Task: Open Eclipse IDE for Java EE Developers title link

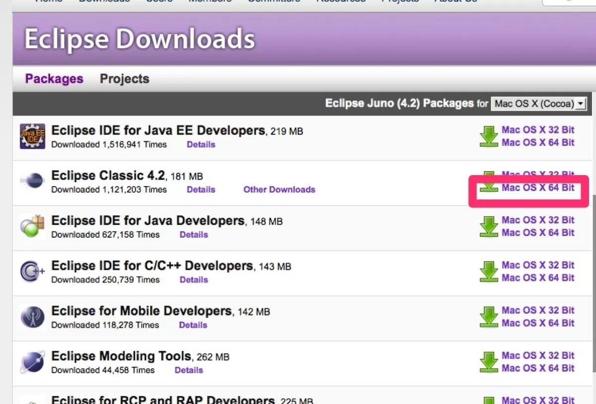Action: [x=158, y=131]
